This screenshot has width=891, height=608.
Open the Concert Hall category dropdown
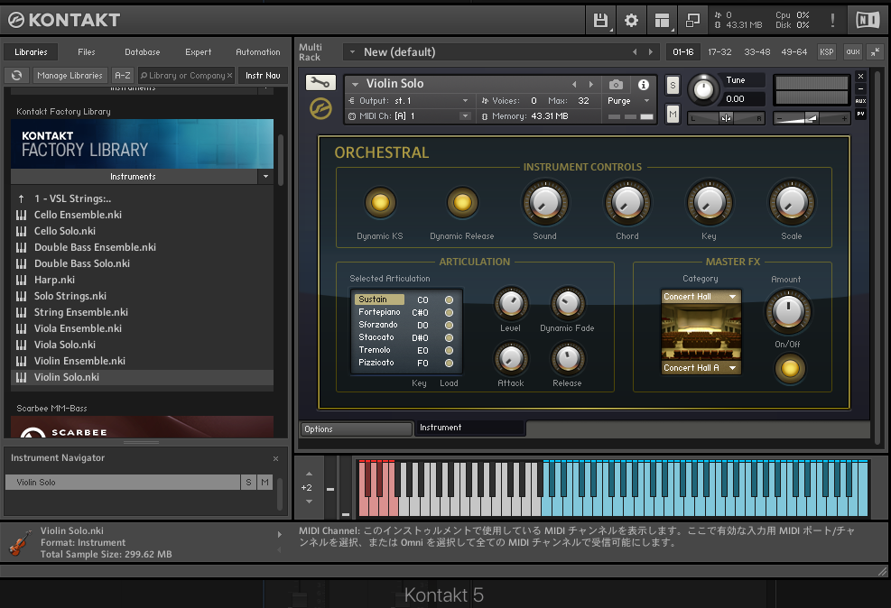701,297
